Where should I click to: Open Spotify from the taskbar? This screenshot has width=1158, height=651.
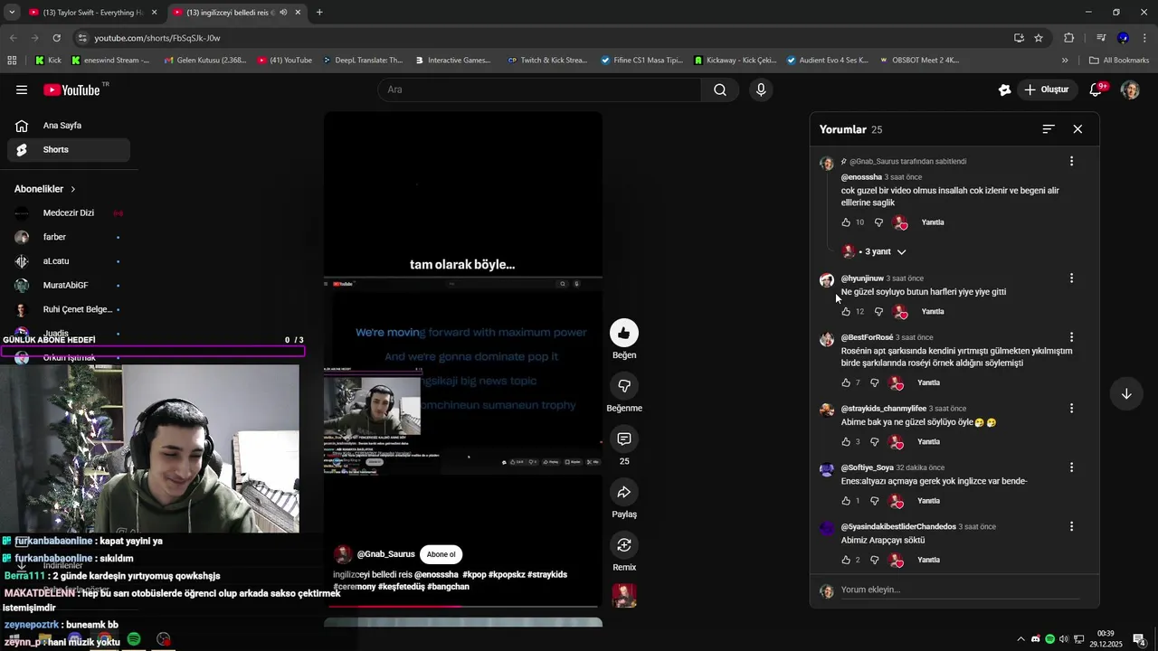pyautogui.click(x=134, y=639)
